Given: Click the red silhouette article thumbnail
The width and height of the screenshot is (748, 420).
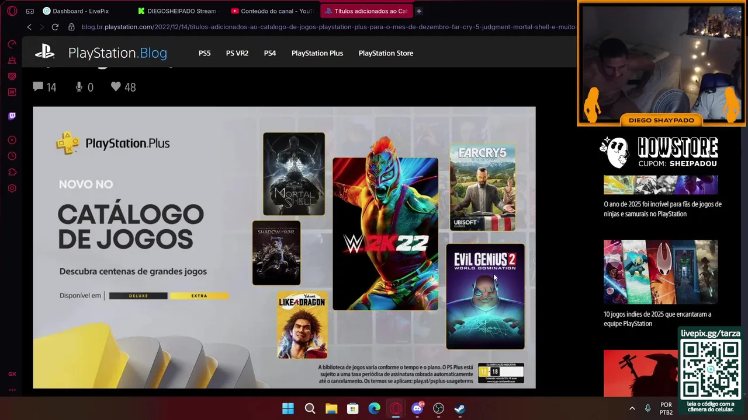Looking at the screenshot, I should [640, 373].
